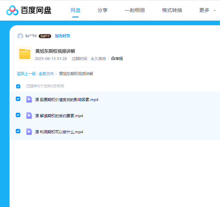
Task: Deselect the 利用期权可以做什么.mp4 checkbox
Action: click(18, 131)
